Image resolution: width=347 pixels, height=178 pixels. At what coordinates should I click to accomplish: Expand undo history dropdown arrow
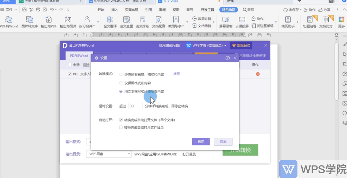coord(56,10)
